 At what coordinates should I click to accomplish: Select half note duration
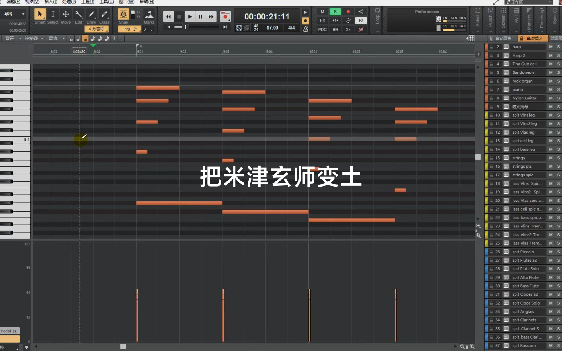pos(78,39)
